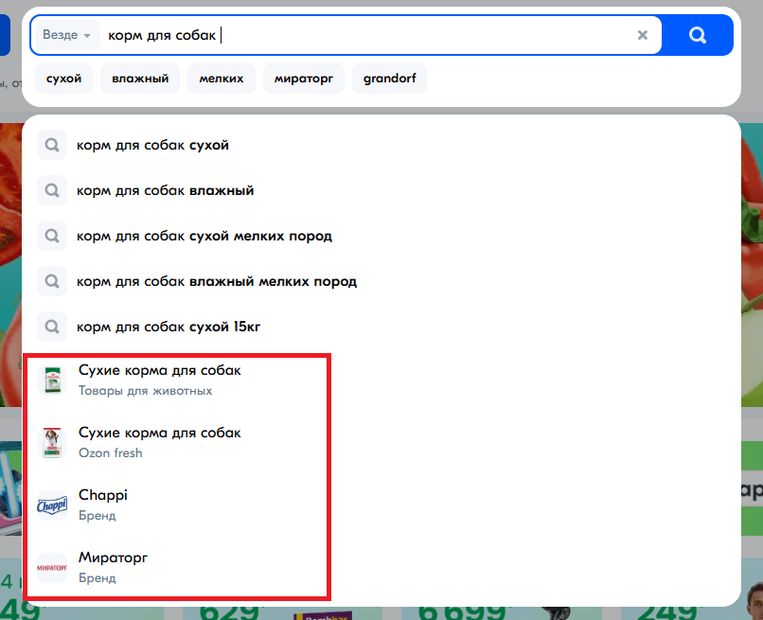
Task: Select the мелких suggestion chip
Action: coord(222,79)
